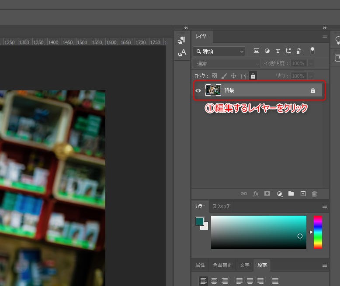Open the レイヤー panel options menu
Viewport: 340px width, 286px height.
pyautogui.click(x=325, y=36)
